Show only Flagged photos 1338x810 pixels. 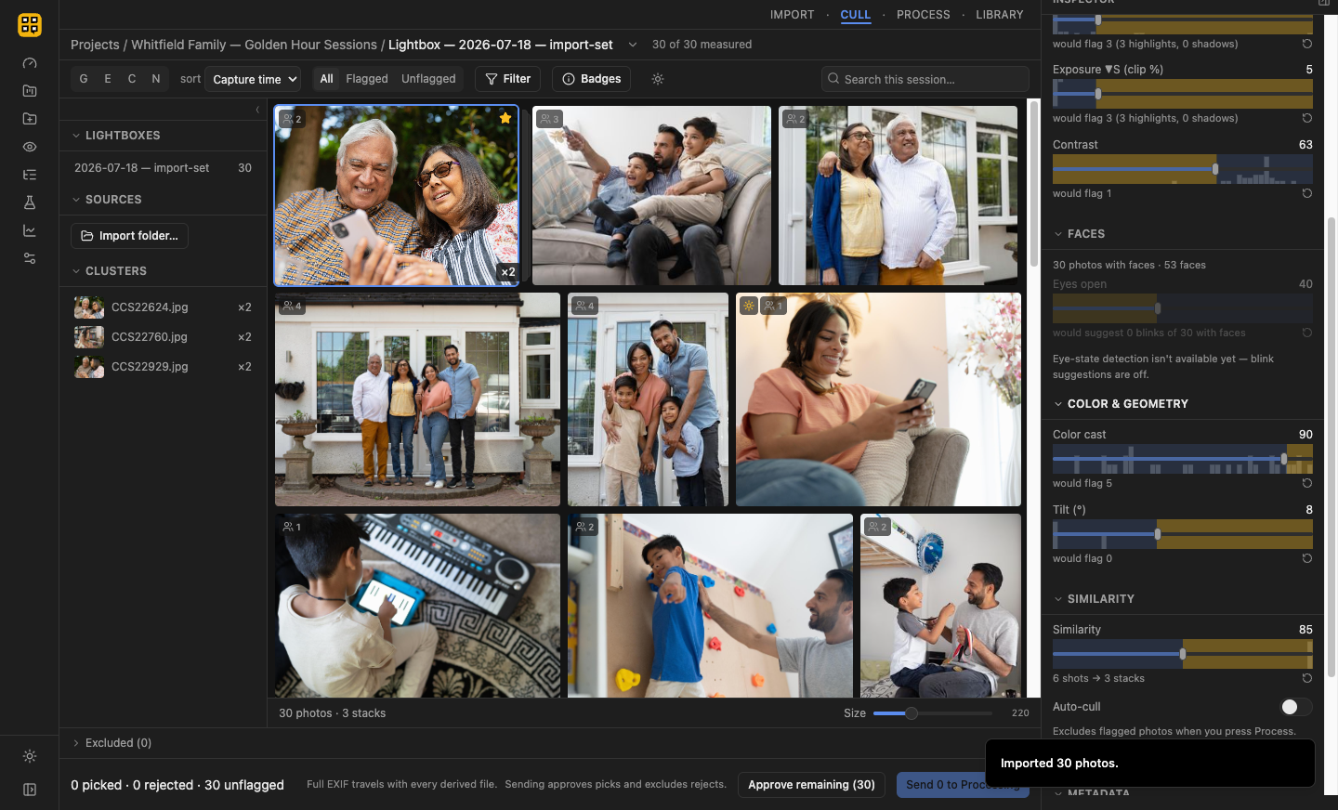367,79
